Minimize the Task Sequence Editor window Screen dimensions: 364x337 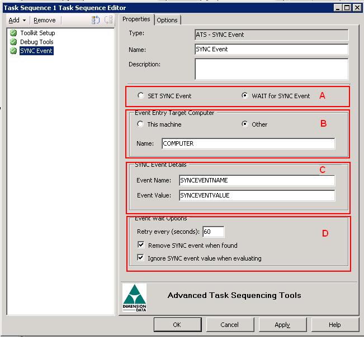pos(338,8)
